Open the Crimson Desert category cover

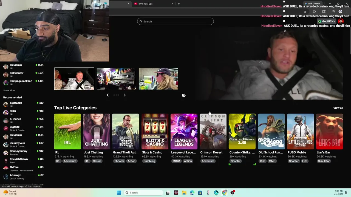213,132
